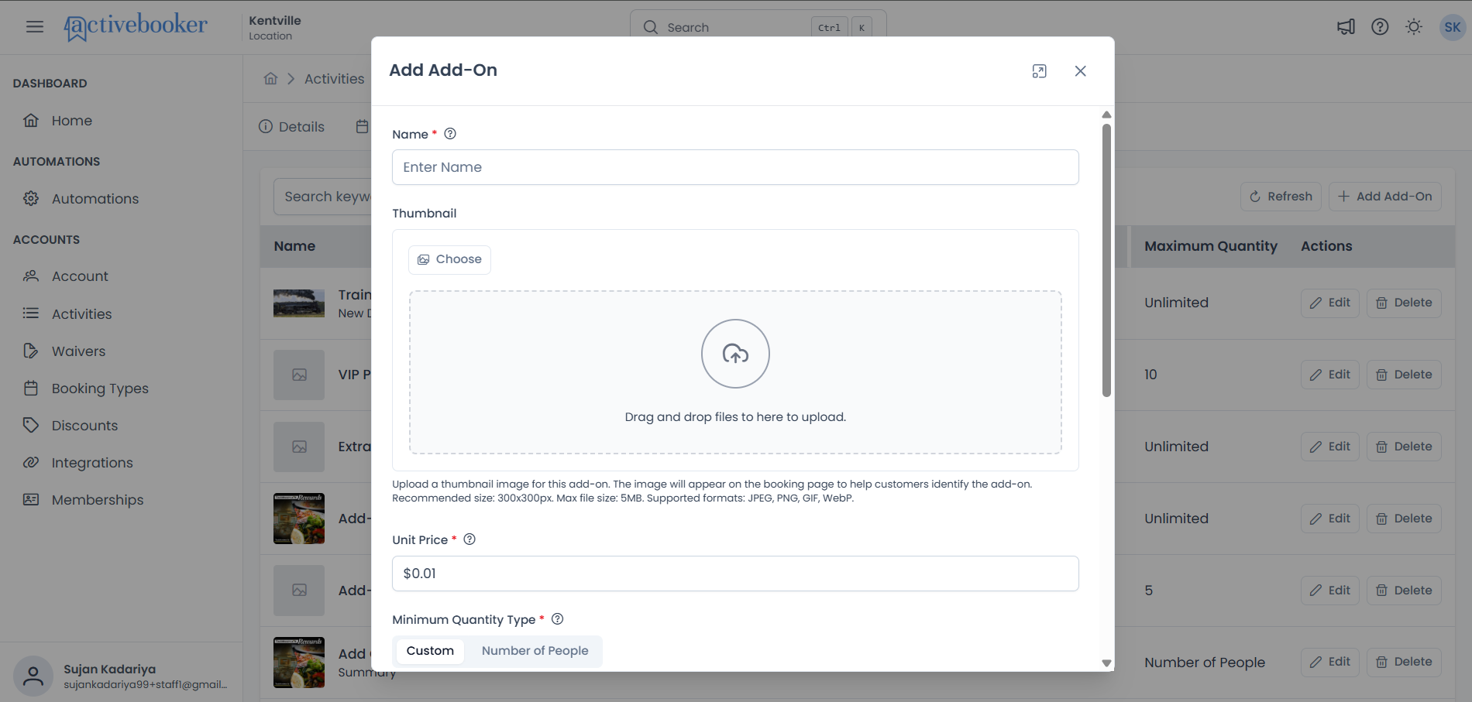Click the Discounts tag icon
The height and width of the screenshot is (702, 1472).
point(31,426)
